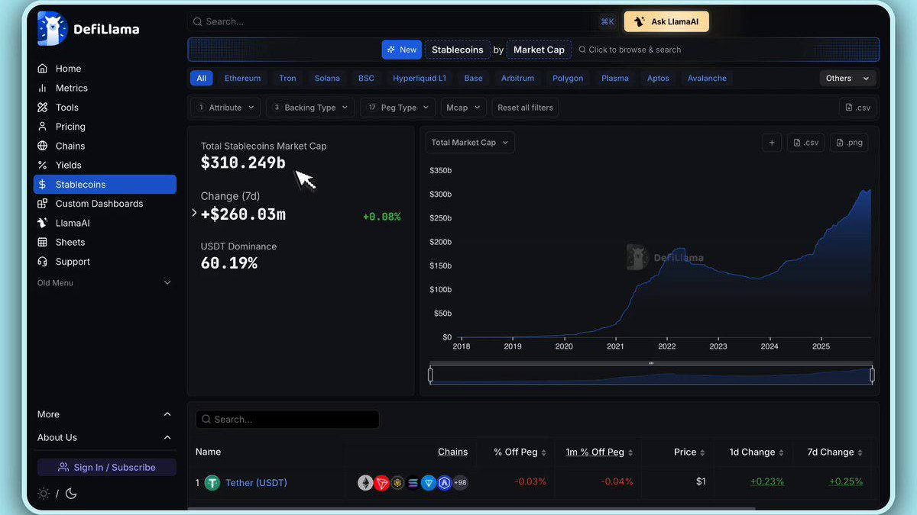
Task: Click the stablecoin table search field
Action: 287,419
